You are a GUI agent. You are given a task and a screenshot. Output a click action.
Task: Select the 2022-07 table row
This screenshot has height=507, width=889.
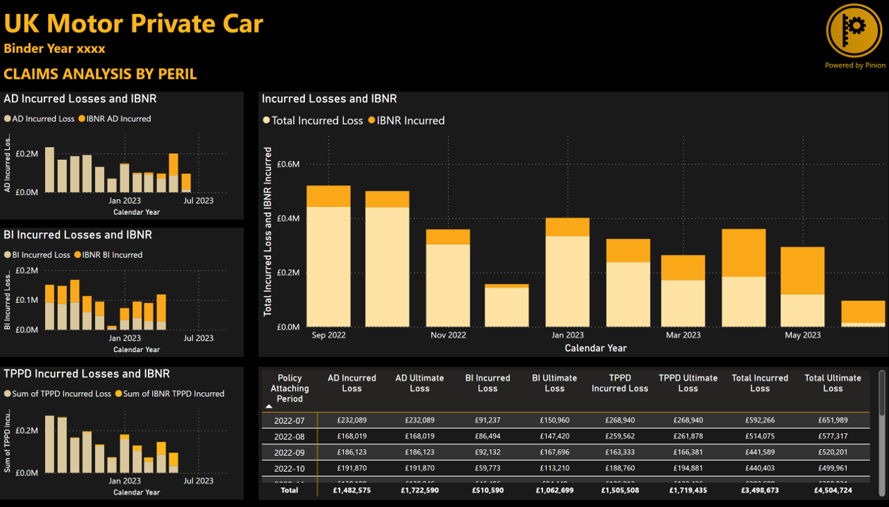pos(289,420)
